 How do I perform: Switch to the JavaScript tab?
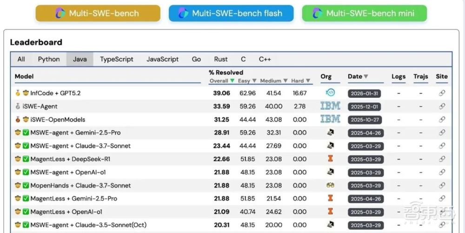[x=162, y=59]
